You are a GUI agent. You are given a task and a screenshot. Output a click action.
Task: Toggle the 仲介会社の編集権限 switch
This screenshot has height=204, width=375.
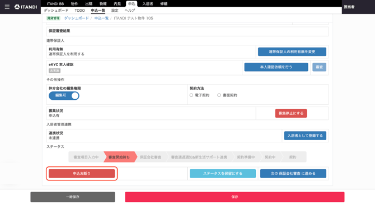[x=64, y=95]
